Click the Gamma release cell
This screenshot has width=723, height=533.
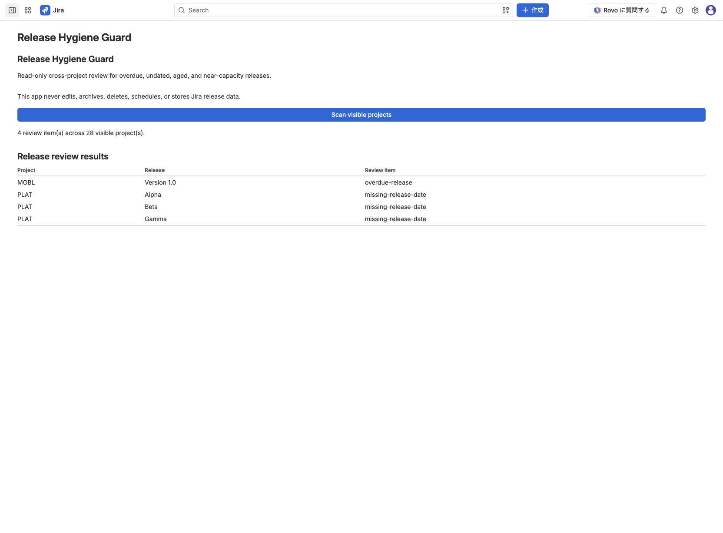(x=156, y=219)
